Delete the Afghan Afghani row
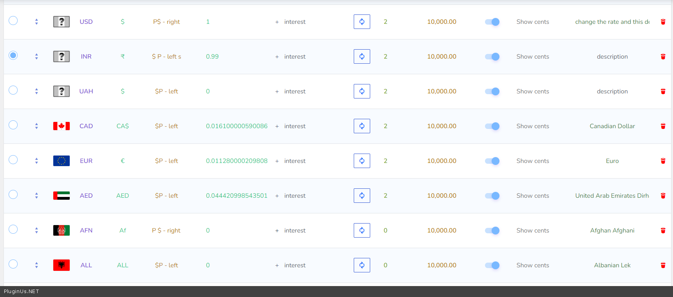The height and width of the screenshot is (297, 673). point(663,231)
